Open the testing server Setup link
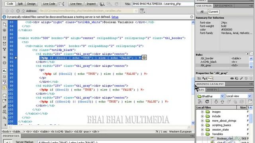This screenshot has height=143, width=255. click(x=115, y=17)
